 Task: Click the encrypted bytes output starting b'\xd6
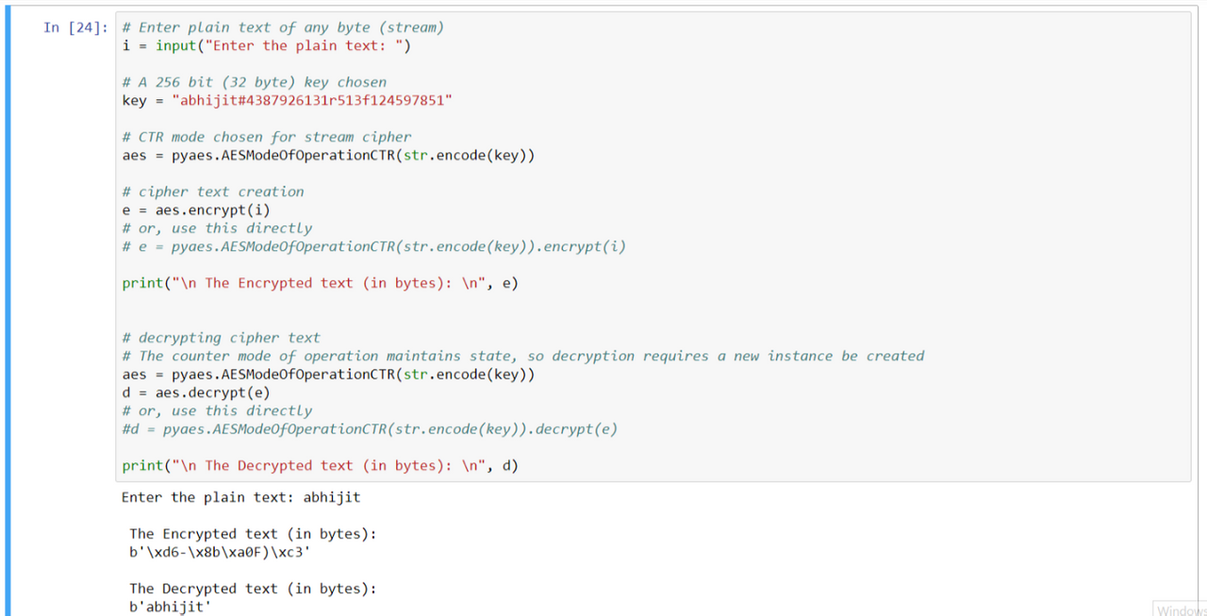220,552
